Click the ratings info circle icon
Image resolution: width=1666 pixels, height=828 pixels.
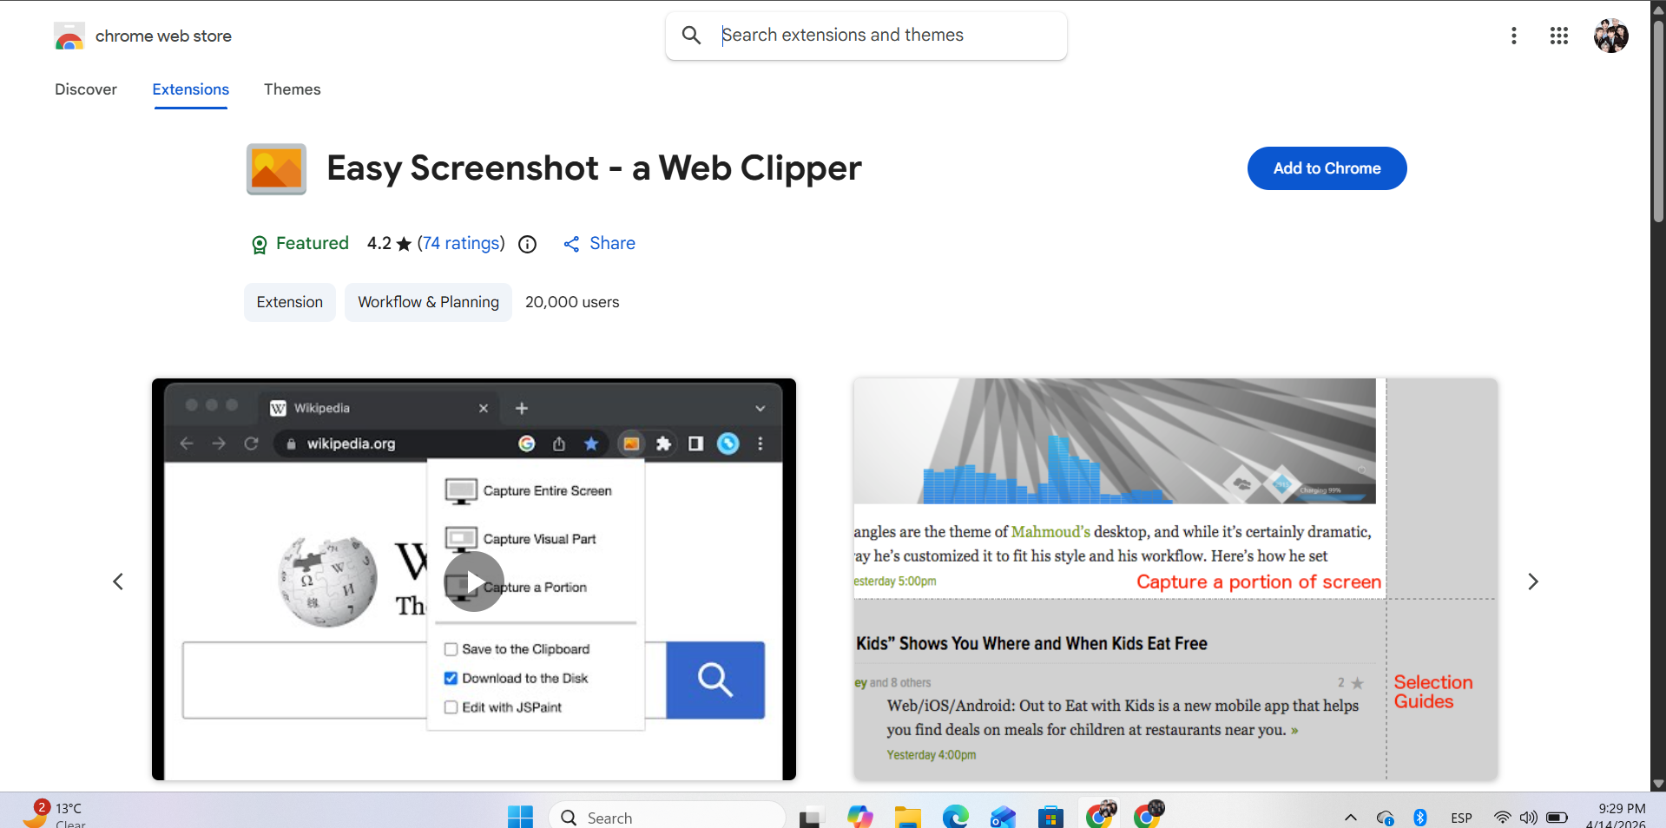point(528,245)
